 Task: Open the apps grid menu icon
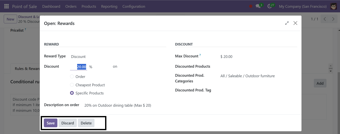point(6,6)
